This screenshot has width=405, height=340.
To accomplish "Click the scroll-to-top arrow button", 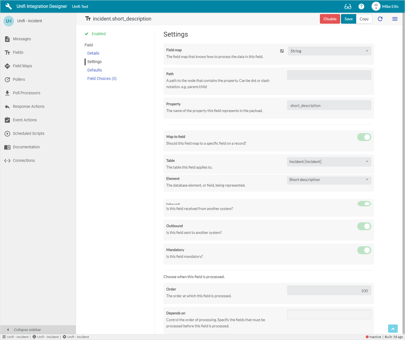I will point(393,328).
